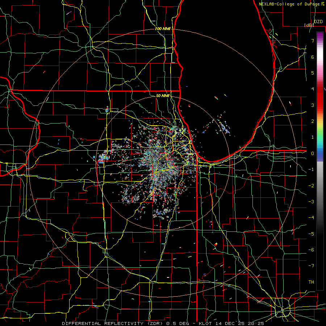
Task: Click the ZDR color scale bar
Action: coord(320,161)
